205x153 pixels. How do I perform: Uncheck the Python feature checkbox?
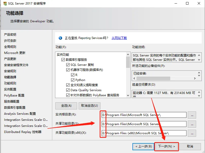pos(73,80)
